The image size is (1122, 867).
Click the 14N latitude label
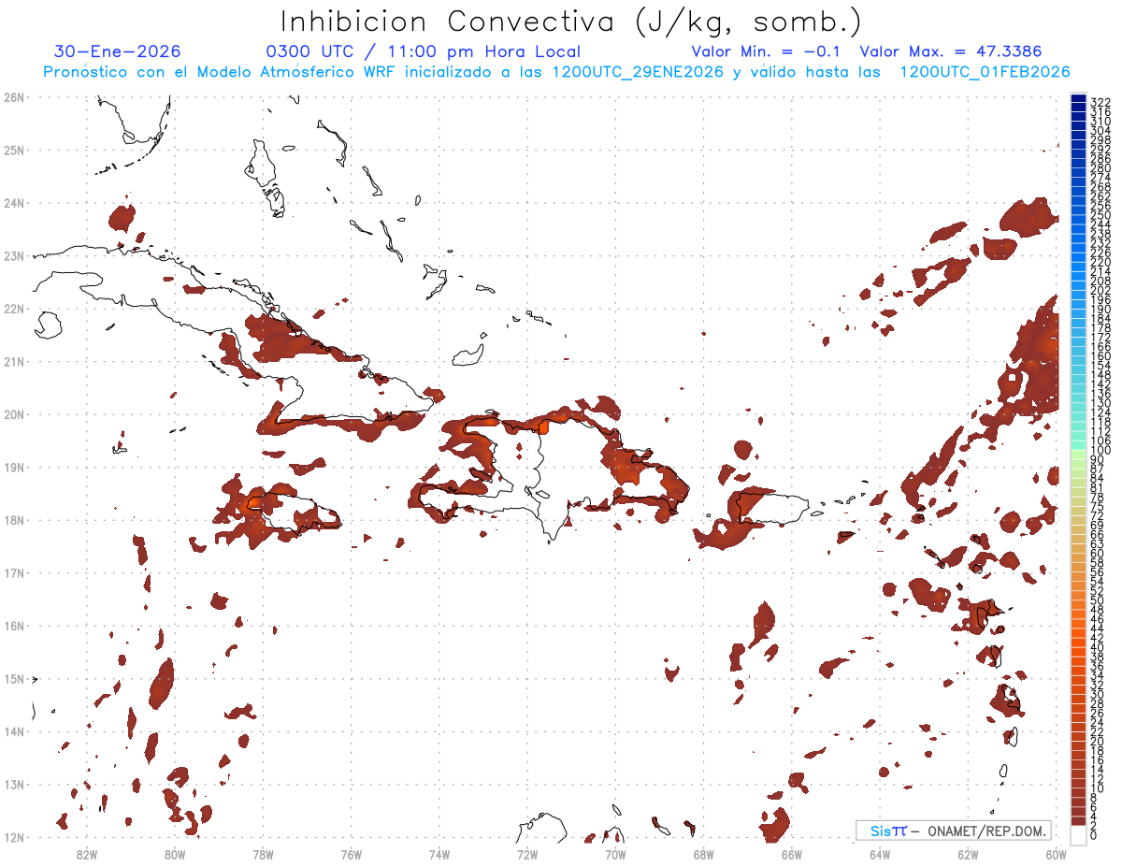[14, 731]
